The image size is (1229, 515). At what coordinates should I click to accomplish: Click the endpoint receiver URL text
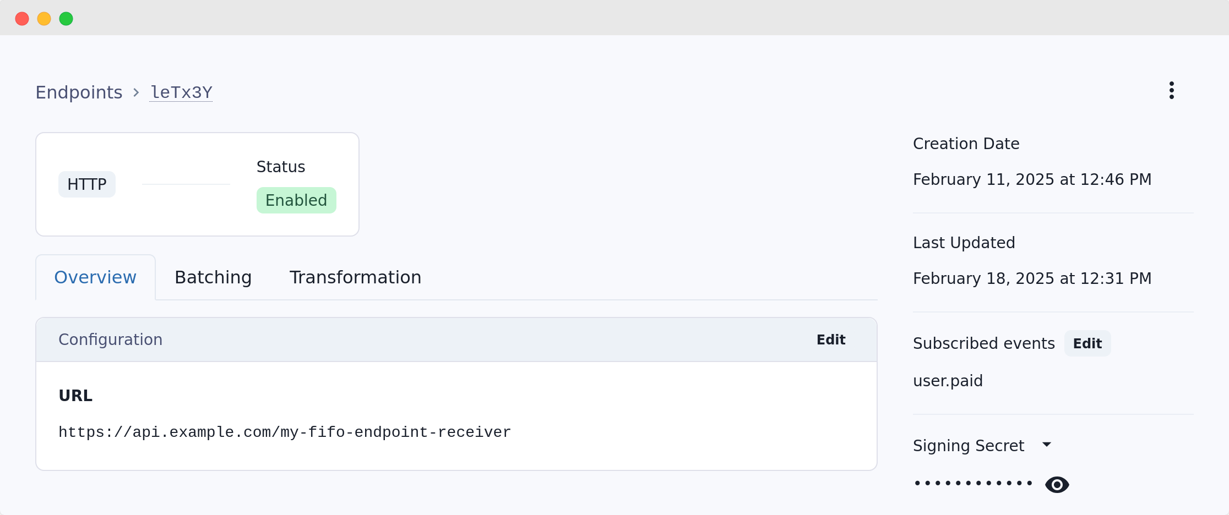coord(285,432)
